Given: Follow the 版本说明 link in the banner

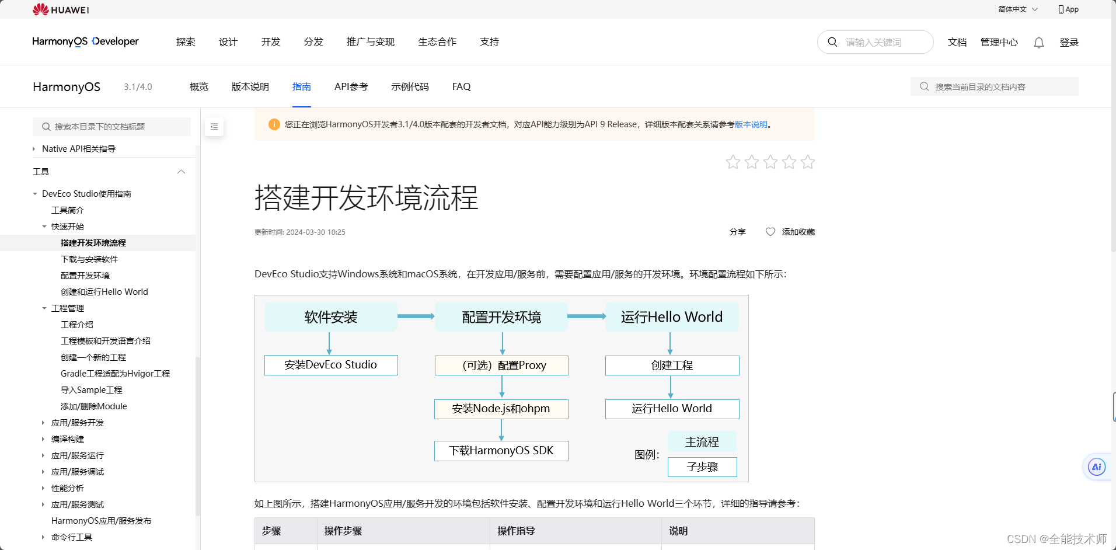Looking at the screenshot, I should click(x=751, y=124).
